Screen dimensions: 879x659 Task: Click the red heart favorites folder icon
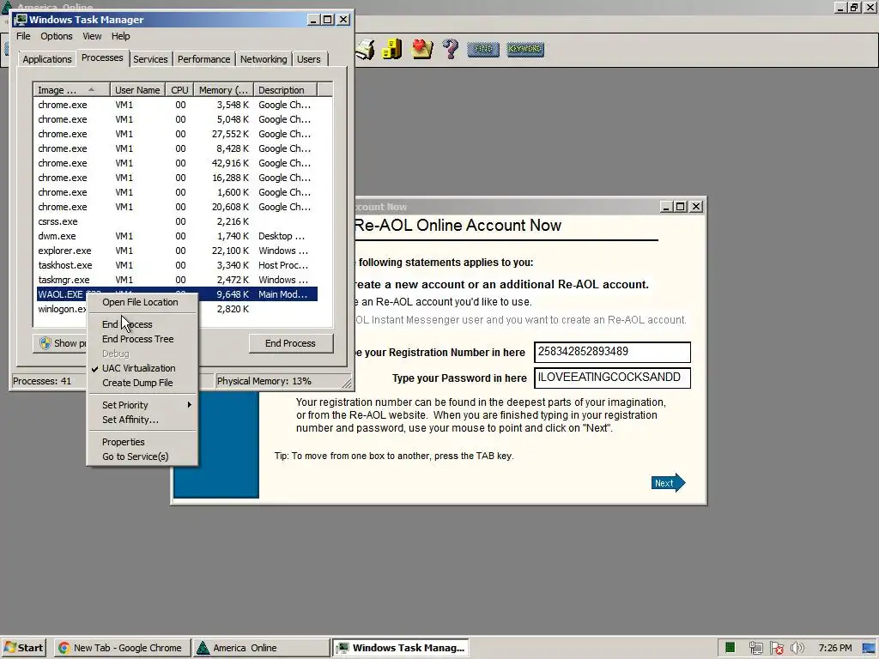[x=421, y=49]
